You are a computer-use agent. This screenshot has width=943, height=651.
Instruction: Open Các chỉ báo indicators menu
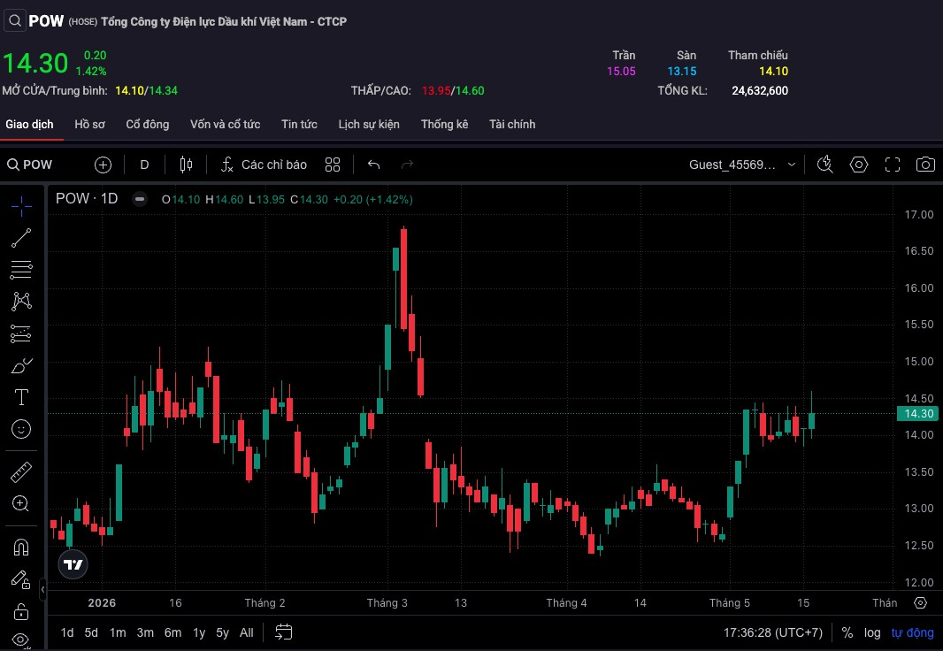264,165
